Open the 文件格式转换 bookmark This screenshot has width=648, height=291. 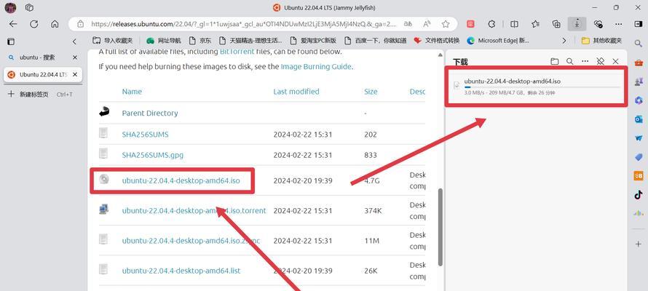pos(436,41)
